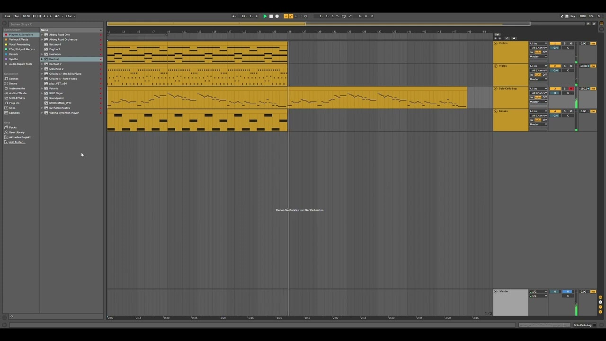Screen dimensions: 606x341
Task: Set Violins monitor to In
Action: pyautogui.click(x=532, y=52)
